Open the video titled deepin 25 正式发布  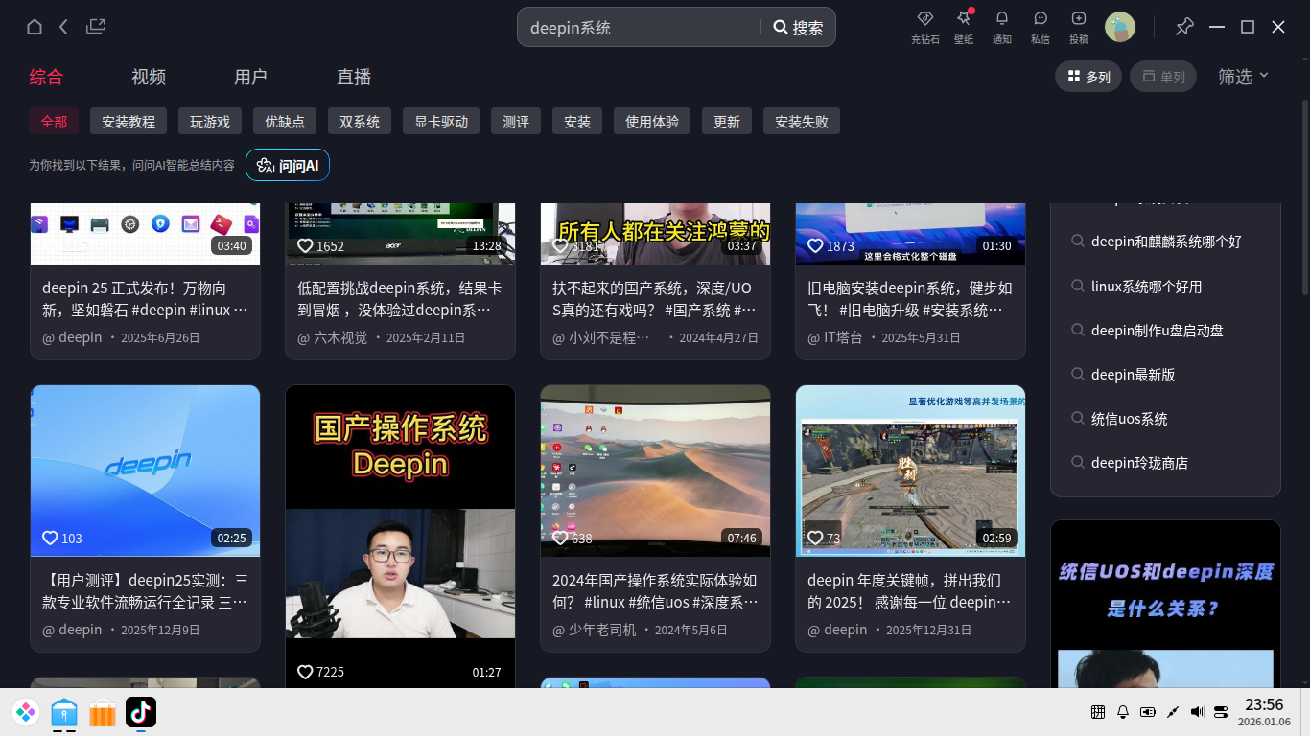coord(145,299)
